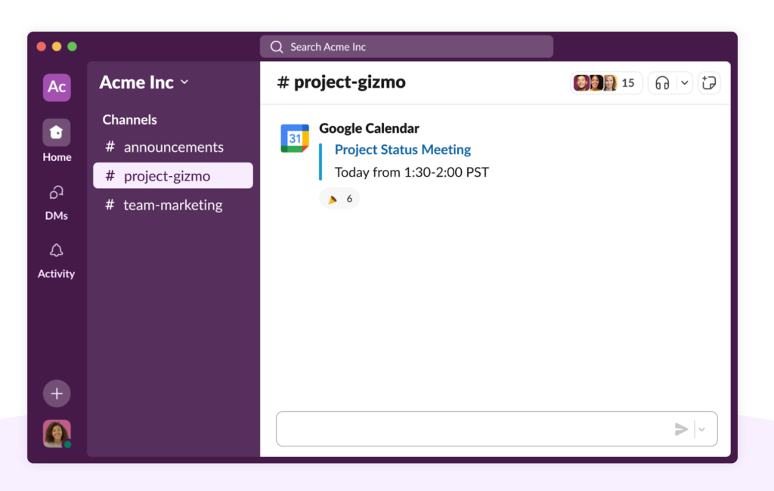This screenshot has height=491, width=774.
Task: Open huddle options dropdown arrow
Action: click(x=685, y=83)
